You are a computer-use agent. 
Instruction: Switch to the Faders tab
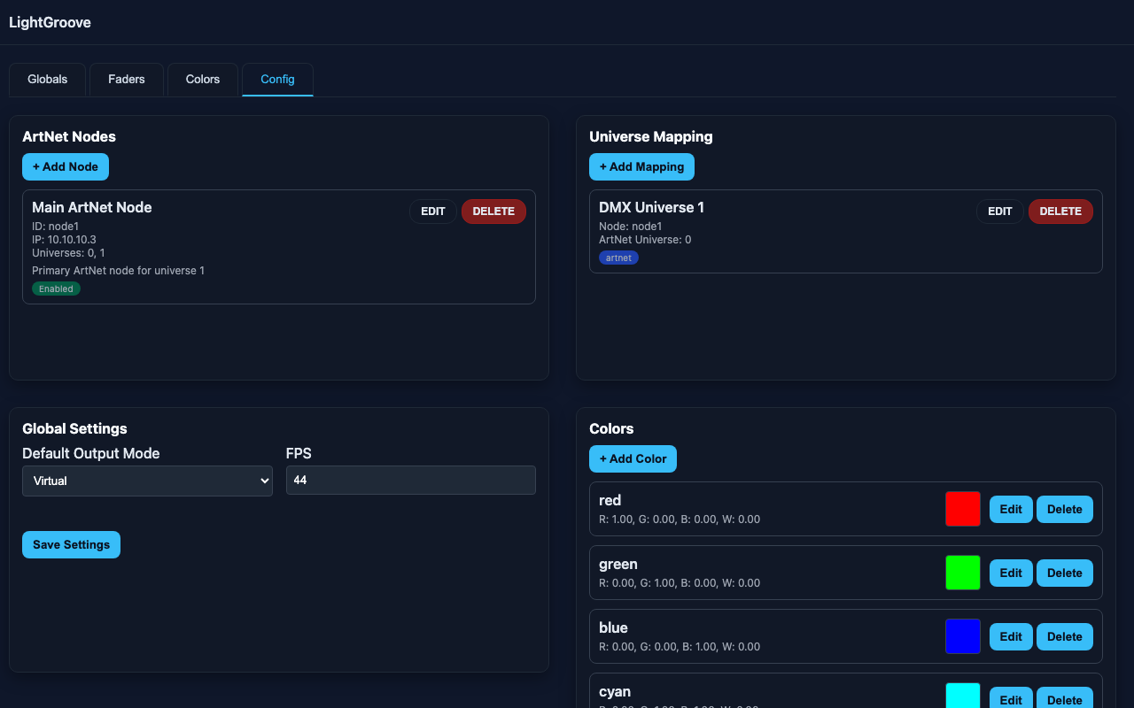[x=126, y=80]
